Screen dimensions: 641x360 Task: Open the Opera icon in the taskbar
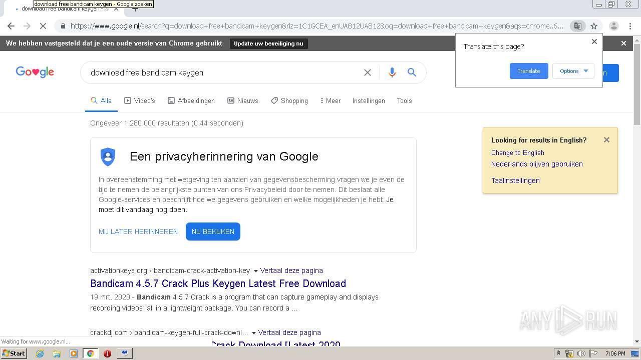(x=107, y=353)
